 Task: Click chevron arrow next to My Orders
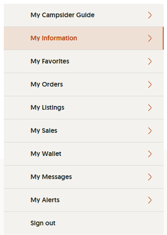[x=150, y=84]
